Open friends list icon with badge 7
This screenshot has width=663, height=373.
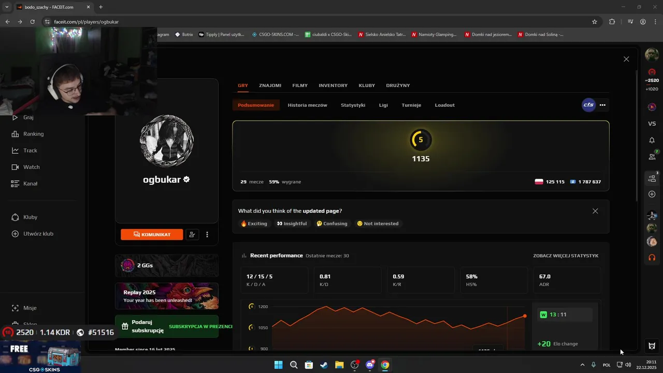pos(653,156)
